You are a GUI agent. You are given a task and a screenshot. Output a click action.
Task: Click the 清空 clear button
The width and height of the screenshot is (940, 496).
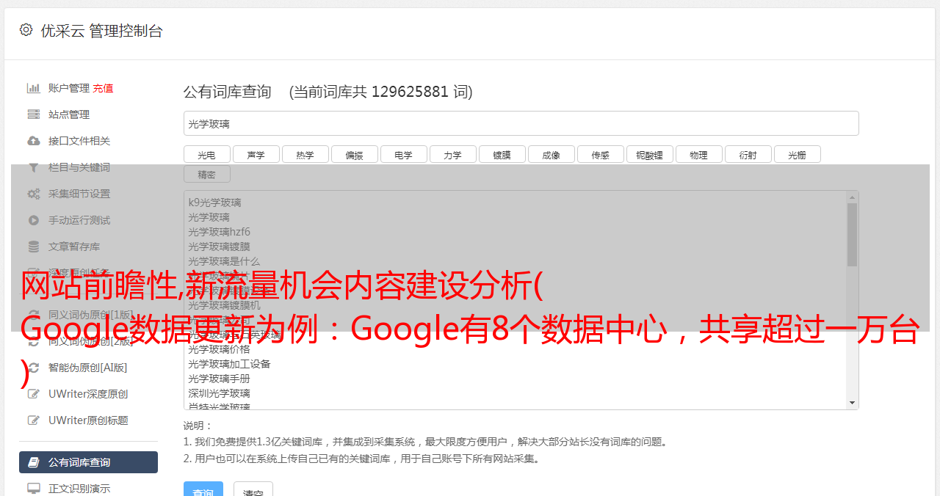pyautogui.click(x=253, y=490)
